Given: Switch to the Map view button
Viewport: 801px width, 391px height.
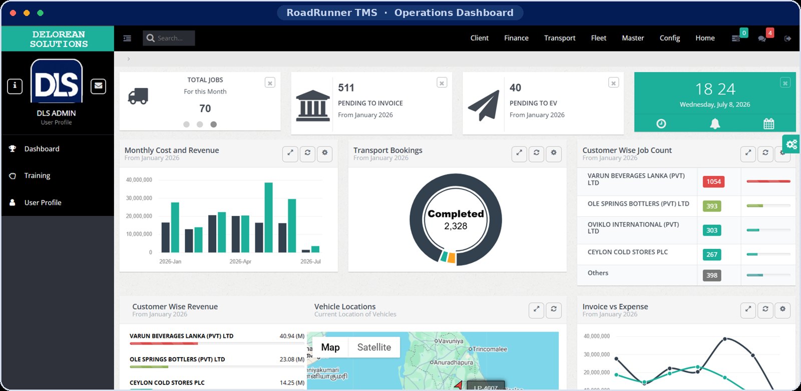Looking at the screenshot, I should pos(330,347).
